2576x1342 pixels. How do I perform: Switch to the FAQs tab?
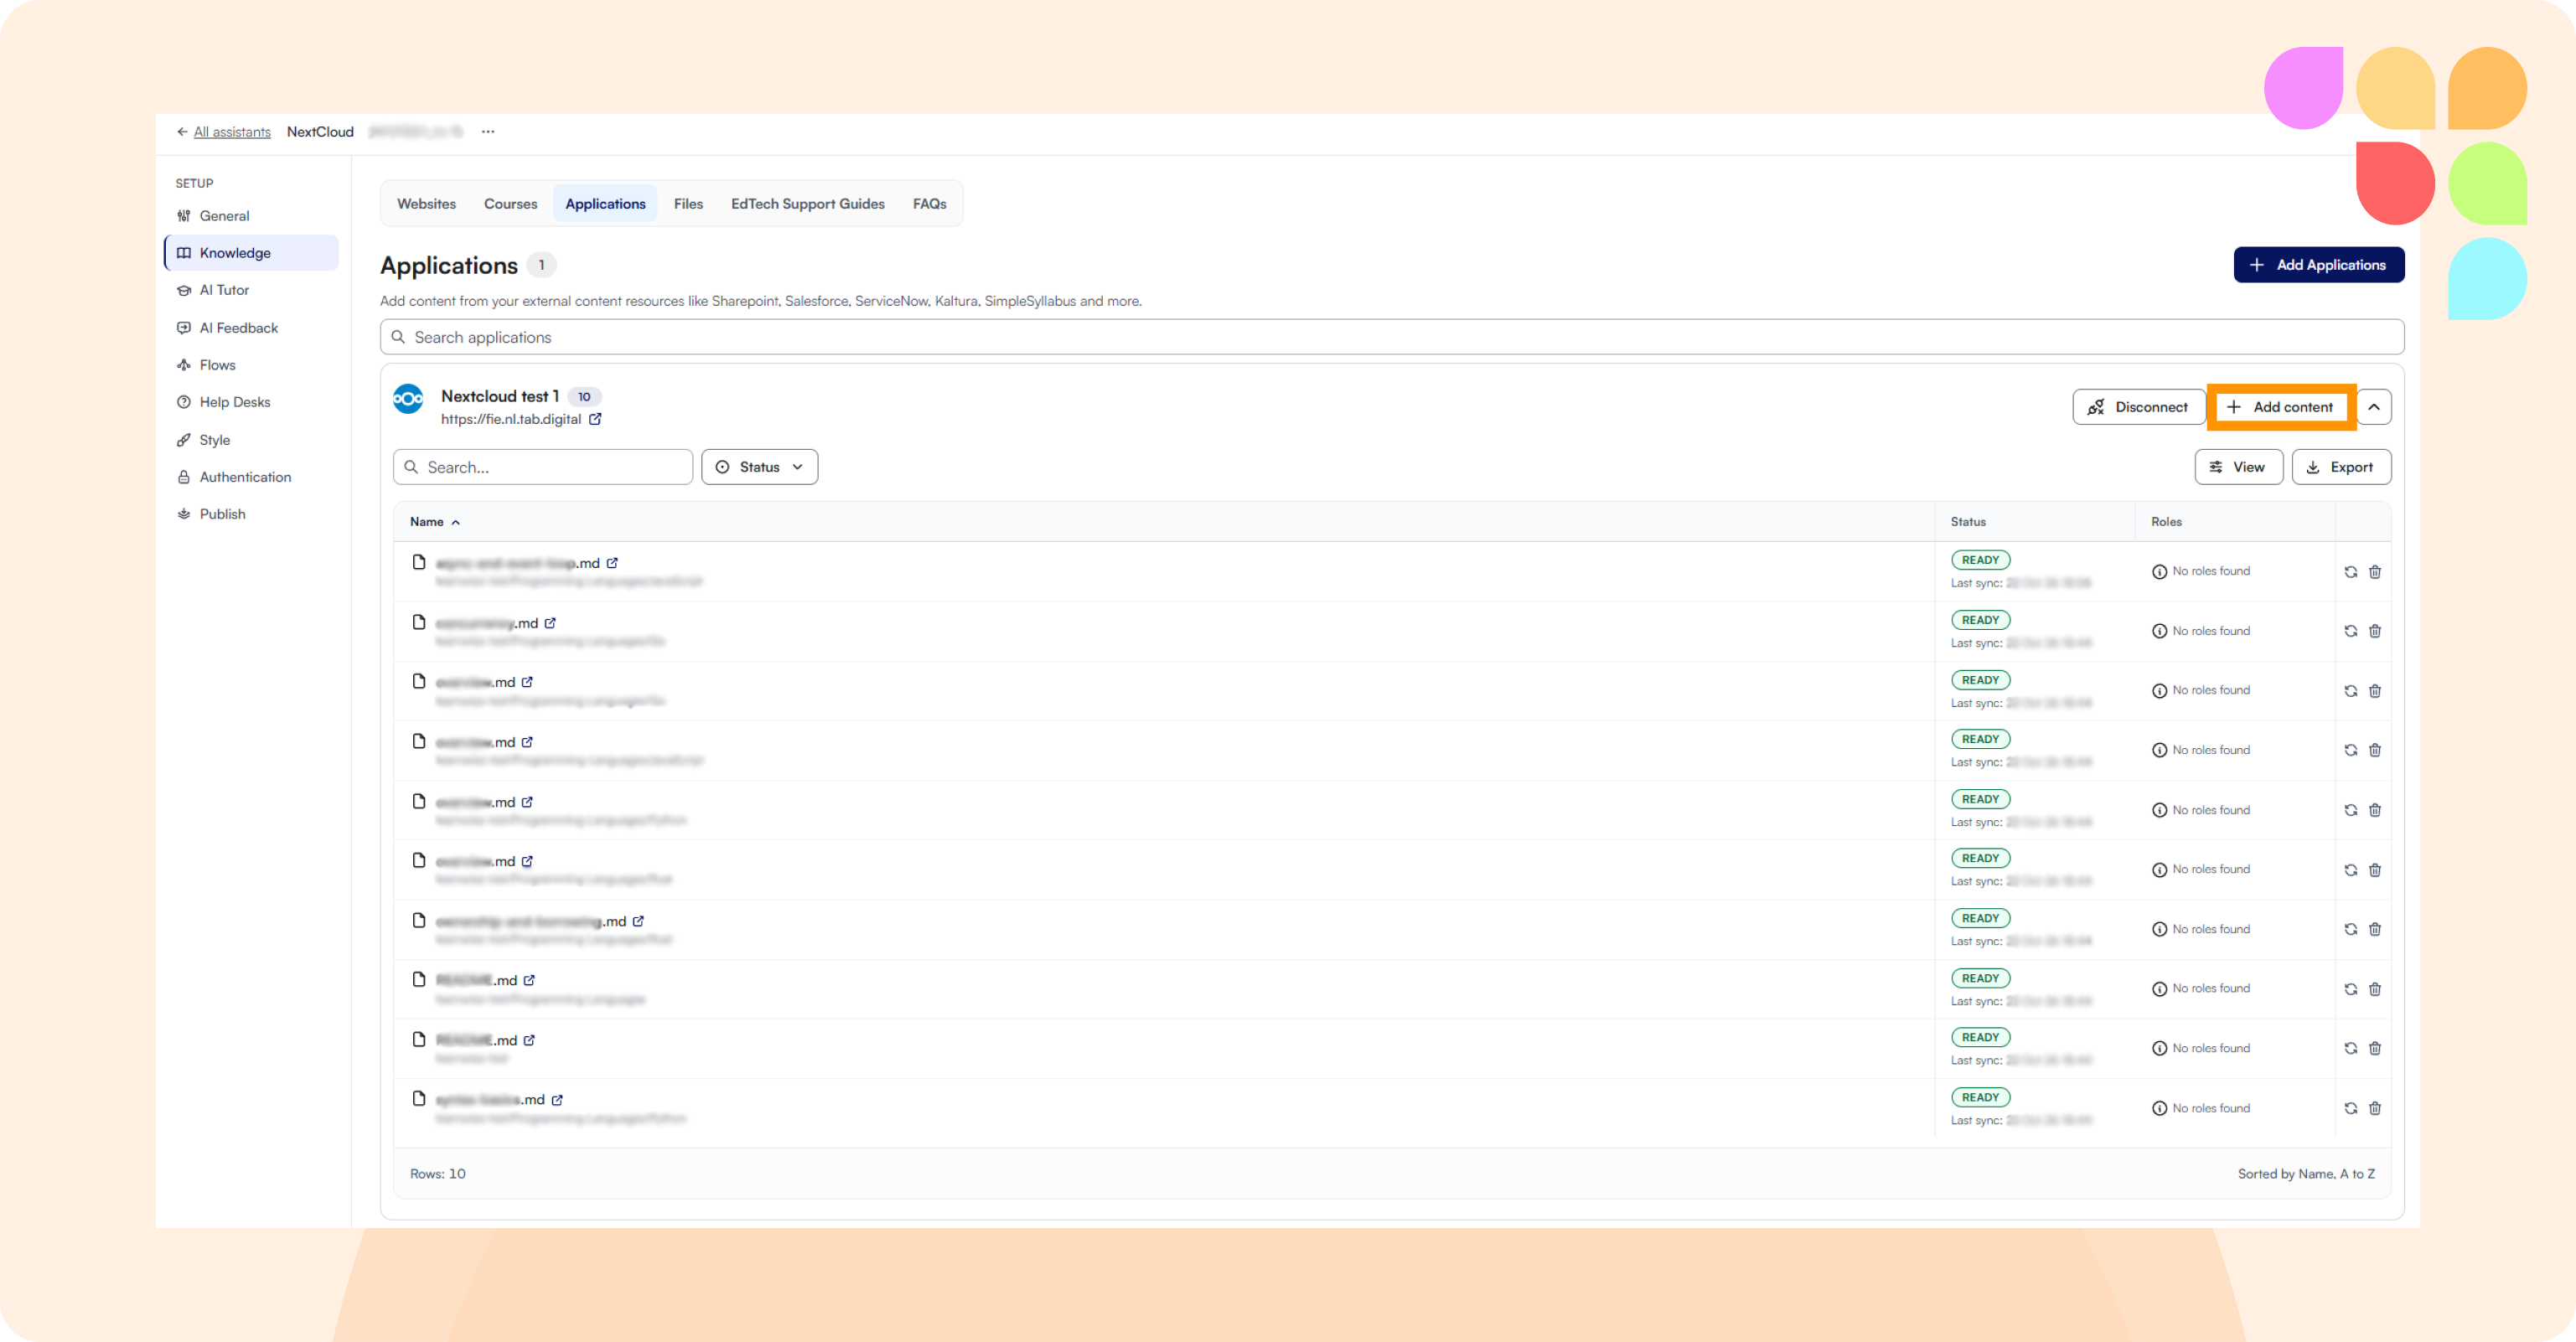point(929,204)
